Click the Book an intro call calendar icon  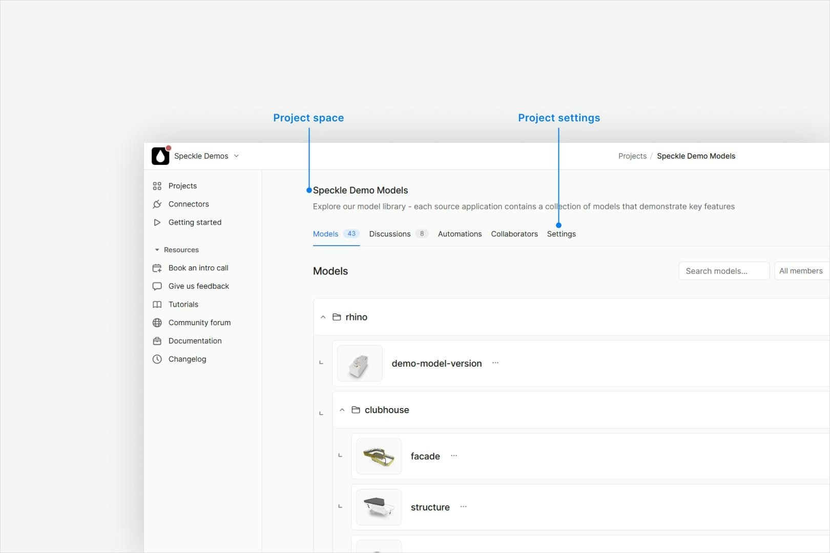click(157, 268)
